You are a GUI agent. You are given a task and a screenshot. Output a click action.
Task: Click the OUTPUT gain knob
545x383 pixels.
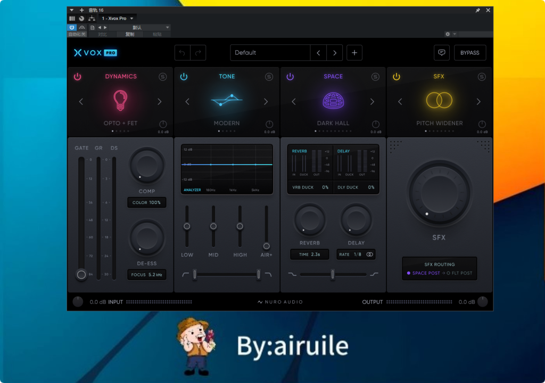coord(482,301)
